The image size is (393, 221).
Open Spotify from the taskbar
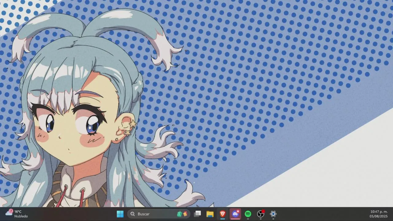coord(248,214)
